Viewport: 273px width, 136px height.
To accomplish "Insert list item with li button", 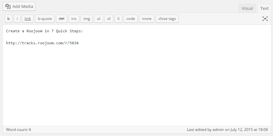I will (x=118, y=19).
